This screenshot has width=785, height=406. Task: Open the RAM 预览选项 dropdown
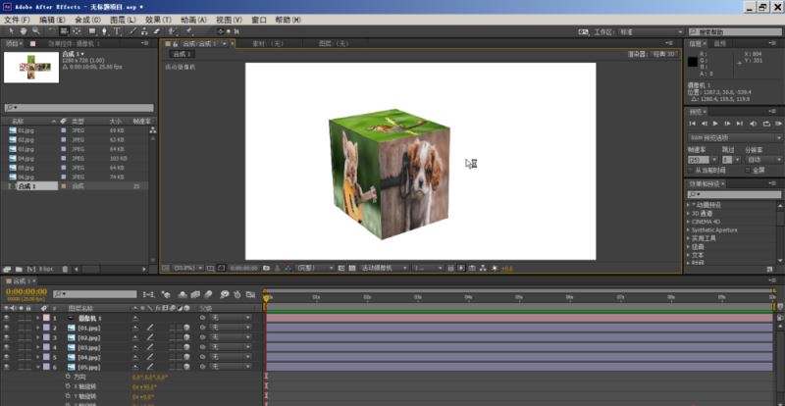pyautogui.click(x=735, y=137)
